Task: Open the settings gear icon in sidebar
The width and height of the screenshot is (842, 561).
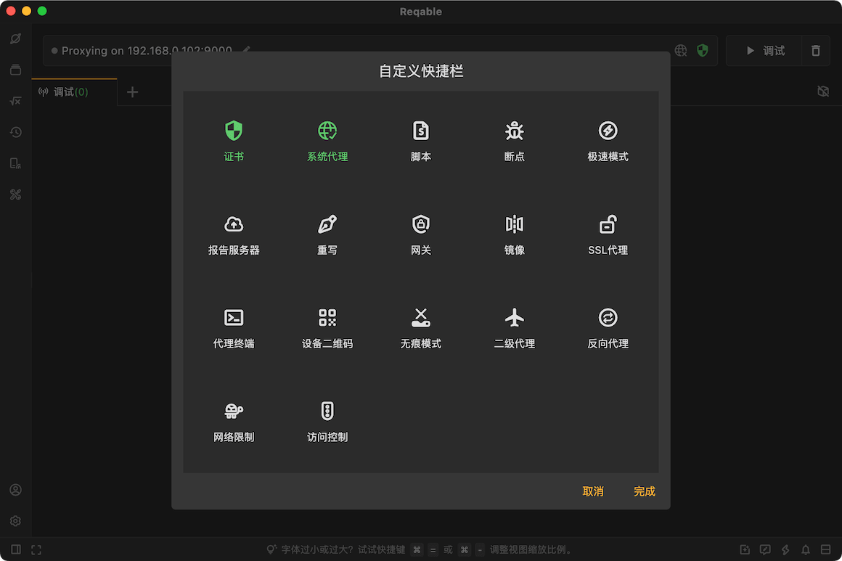Action: (15, 521)
